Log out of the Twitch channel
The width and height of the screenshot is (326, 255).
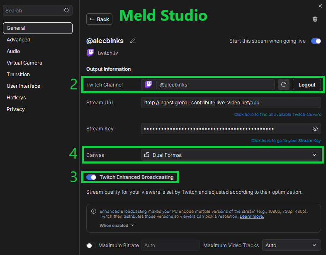(307, 84)
